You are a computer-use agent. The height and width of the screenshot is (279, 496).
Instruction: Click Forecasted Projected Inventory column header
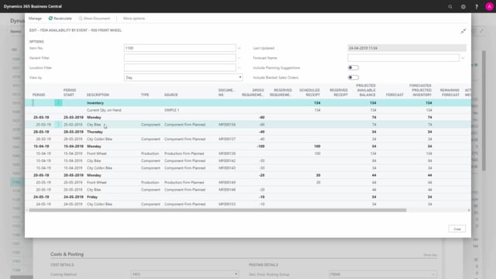(x=420, y=90)
